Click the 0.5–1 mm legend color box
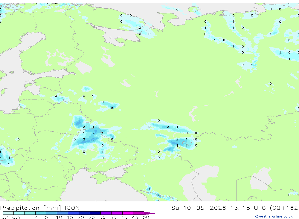 pyautogui.click(x=19, y=213)
